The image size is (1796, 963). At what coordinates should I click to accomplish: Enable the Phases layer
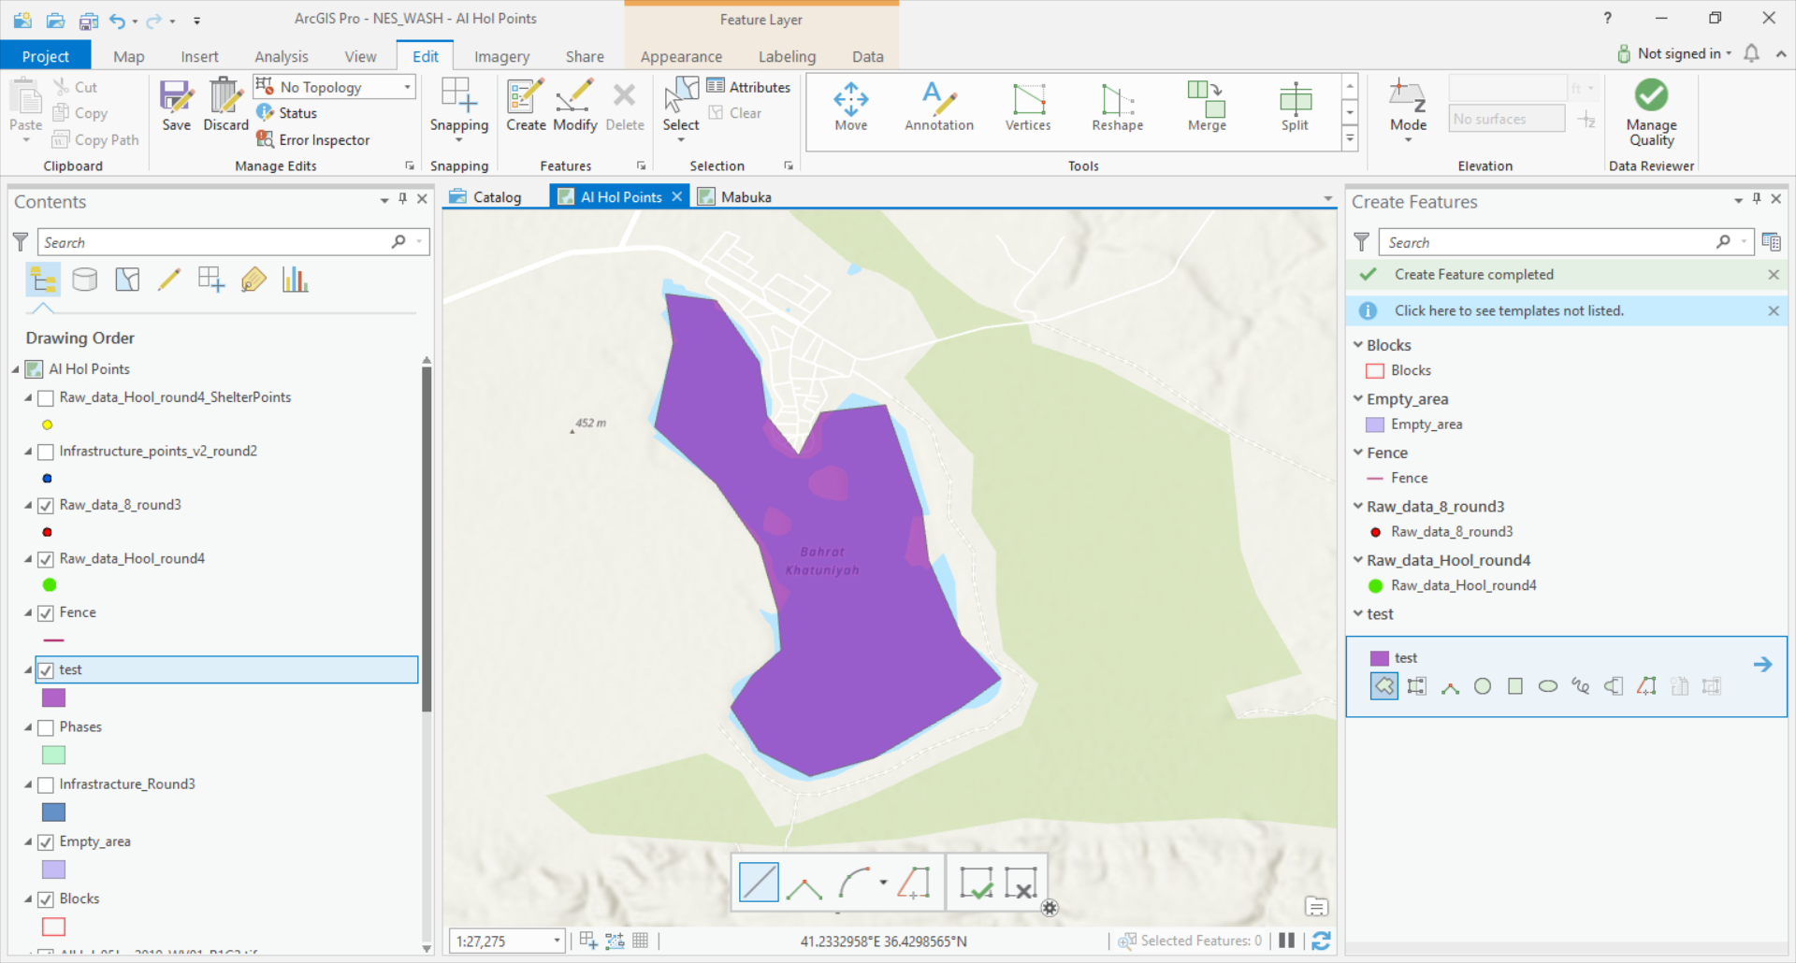[x=45, y=727]
